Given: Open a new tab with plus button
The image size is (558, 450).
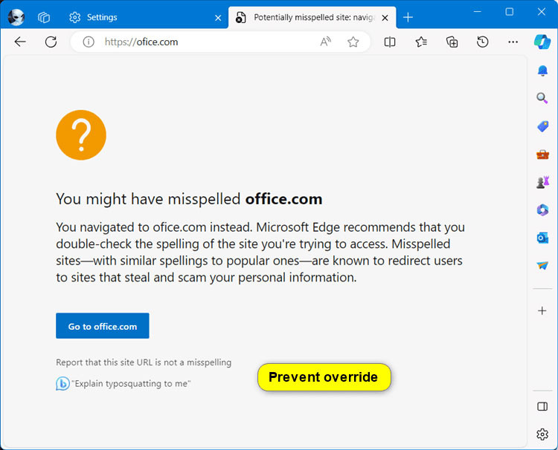Looking at the screenshot, I should coord(408,17).
